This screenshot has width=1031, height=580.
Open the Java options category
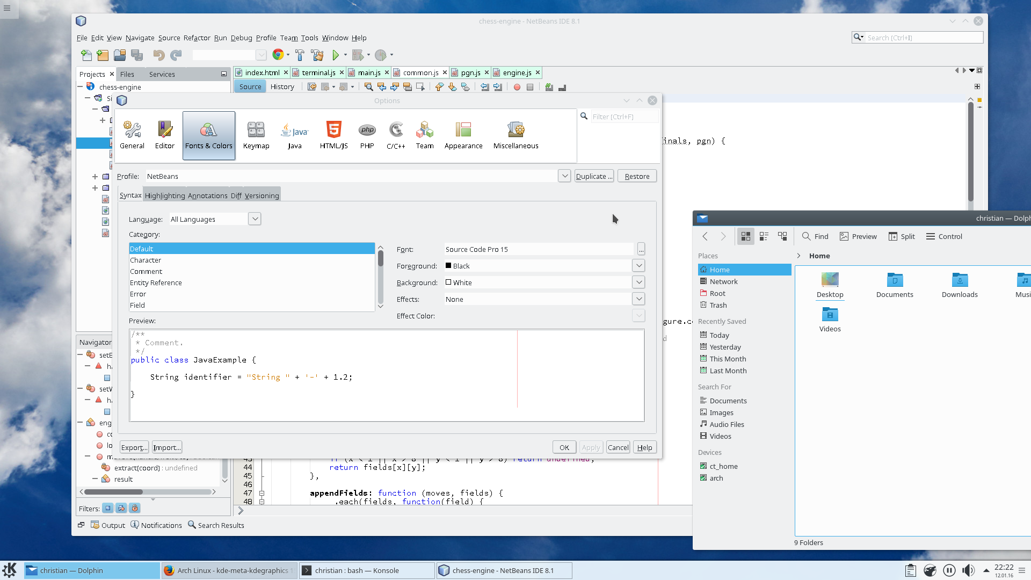[x=295, y=135]
